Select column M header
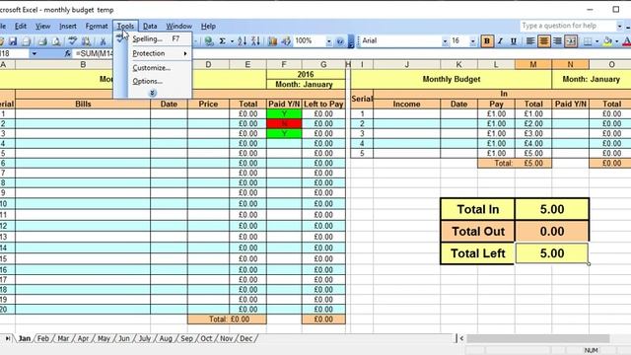 533,64
